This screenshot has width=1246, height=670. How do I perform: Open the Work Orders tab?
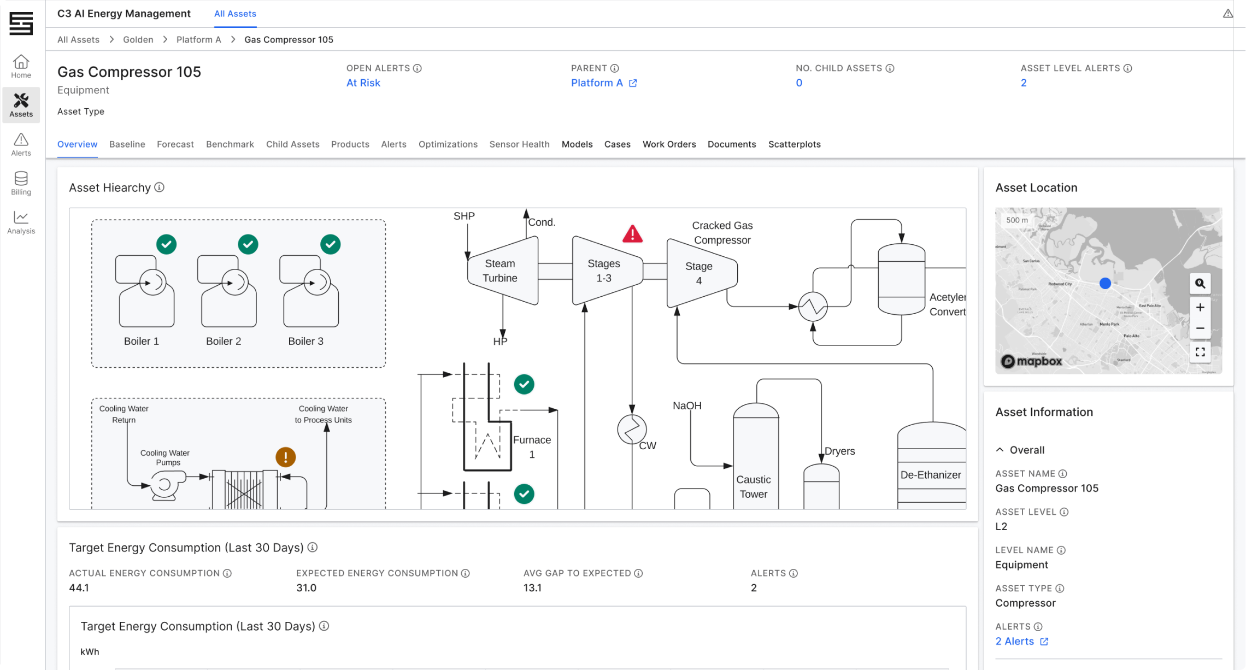tap(669, 144)
